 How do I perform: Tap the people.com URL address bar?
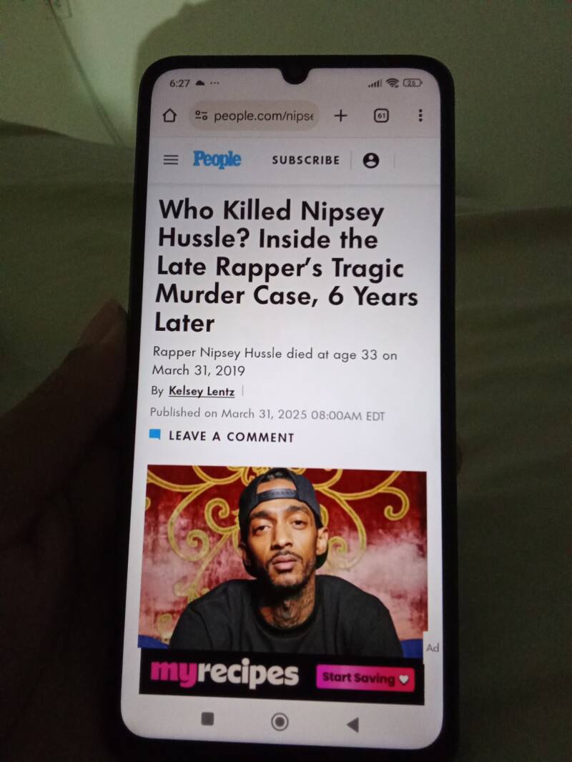tap(254, 116)
